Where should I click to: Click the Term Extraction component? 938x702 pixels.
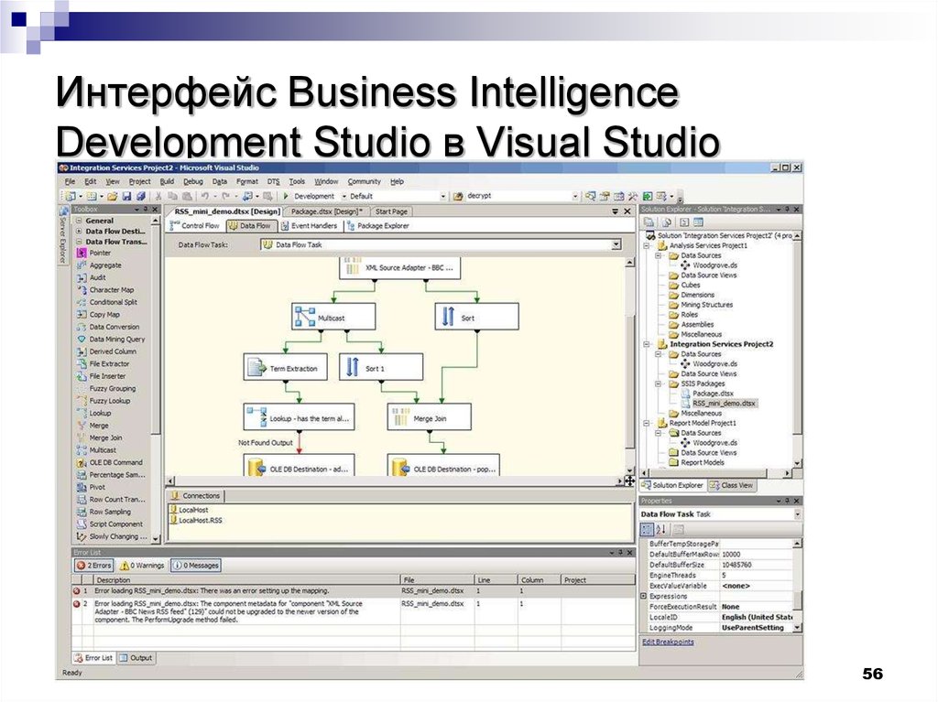pyautogui.click(x=284, y=368)
